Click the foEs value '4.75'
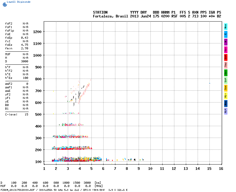 [24, 45]
